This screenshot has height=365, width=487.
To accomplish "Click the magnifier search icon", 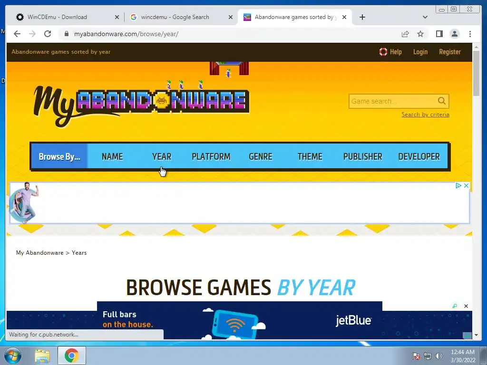I will click(x=442, y=101).
